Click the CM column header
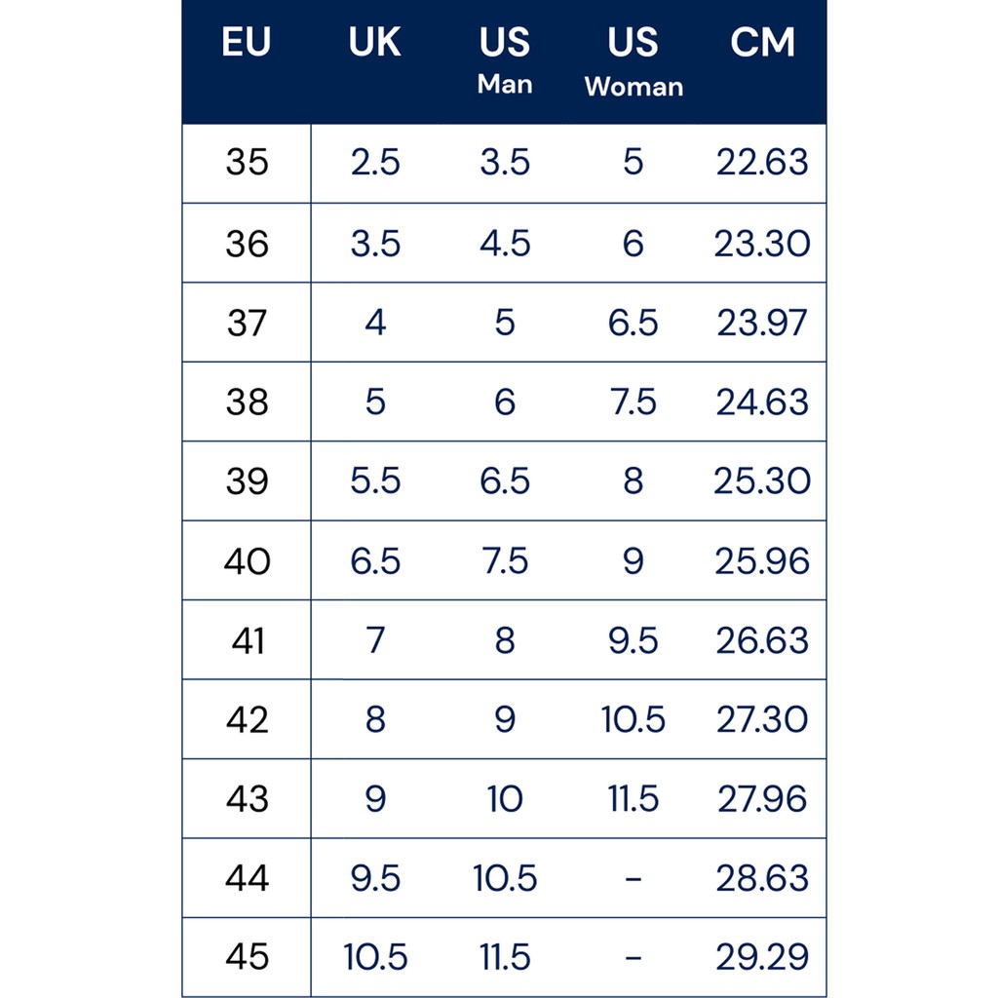The image size is (998, 998). (x=762, y=43)
